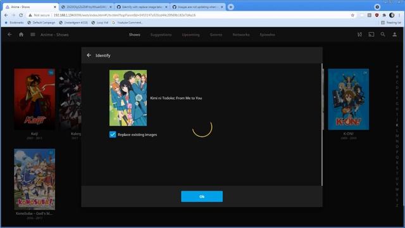The height and width of the screenshot is (228, 405).
Task: Open the Extensions puzzle icon
Action: coord(384,15)
